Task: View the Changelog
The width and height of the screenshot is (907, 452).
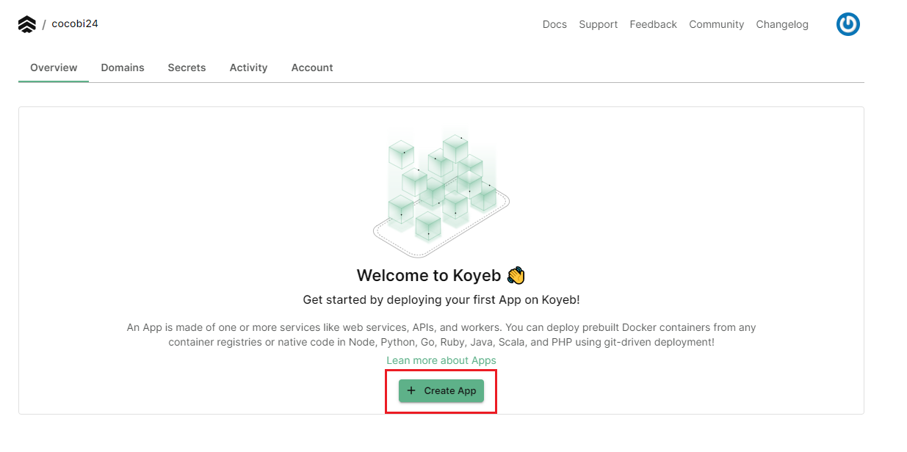Action: tap(782, 24)
